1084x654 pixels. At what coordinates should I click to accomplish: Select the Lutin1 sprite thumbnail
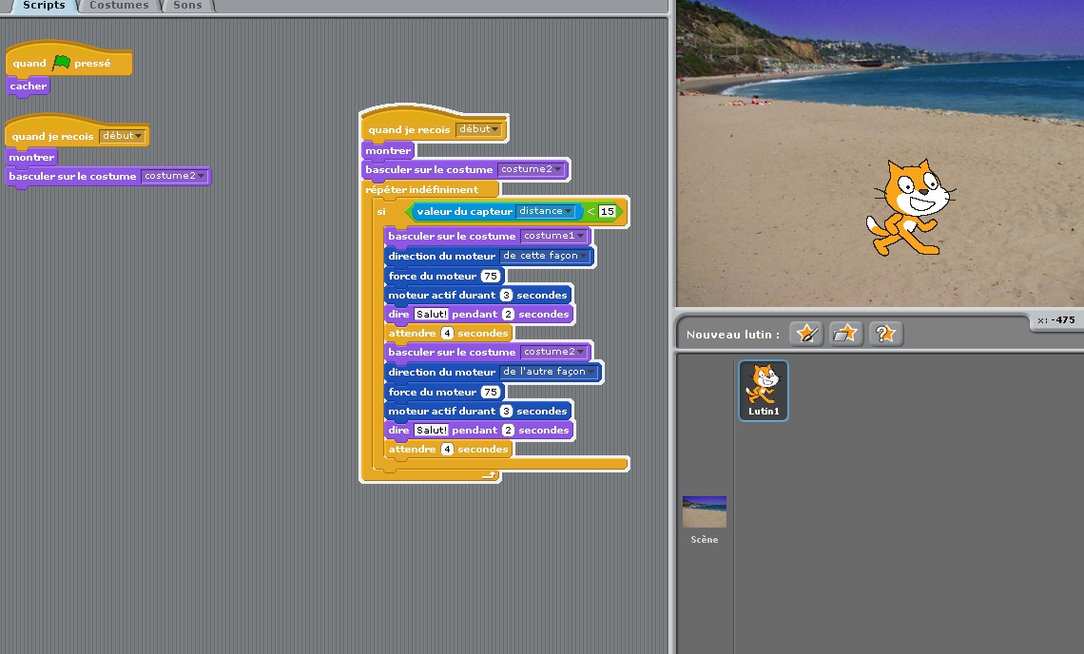click(x=764, y=391)
